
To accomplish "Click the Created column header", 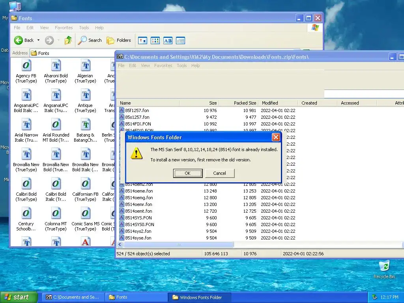I will [x=318, y=103].
